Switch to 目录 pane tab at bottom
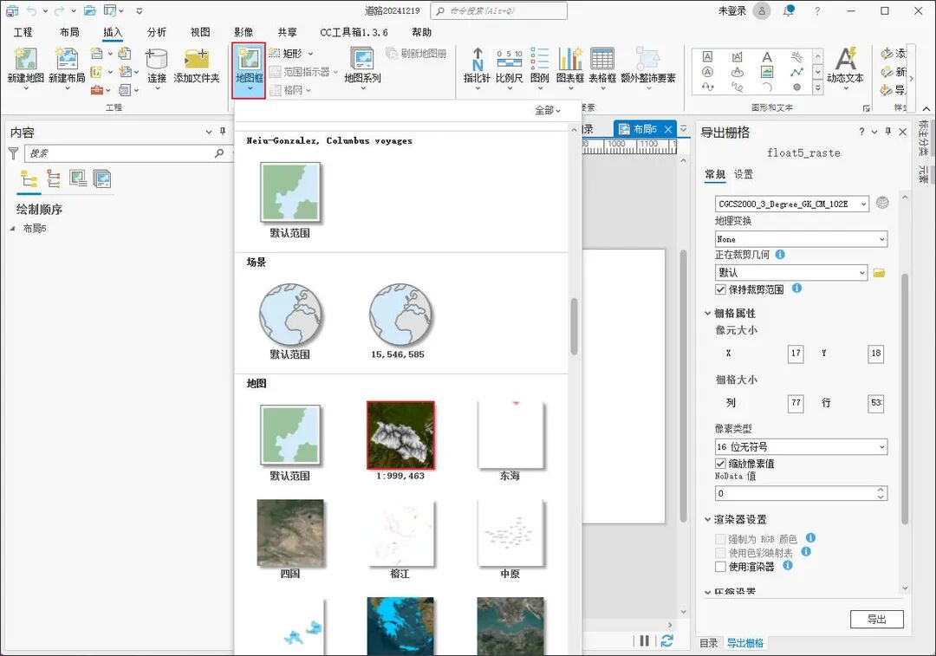Viewport: 936px width, 656px height. pyautogui.click(x=709, y=643)
